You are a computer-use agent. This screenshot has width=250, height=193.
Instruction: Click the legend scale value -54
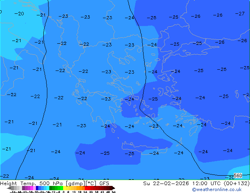tap(13, 192)
